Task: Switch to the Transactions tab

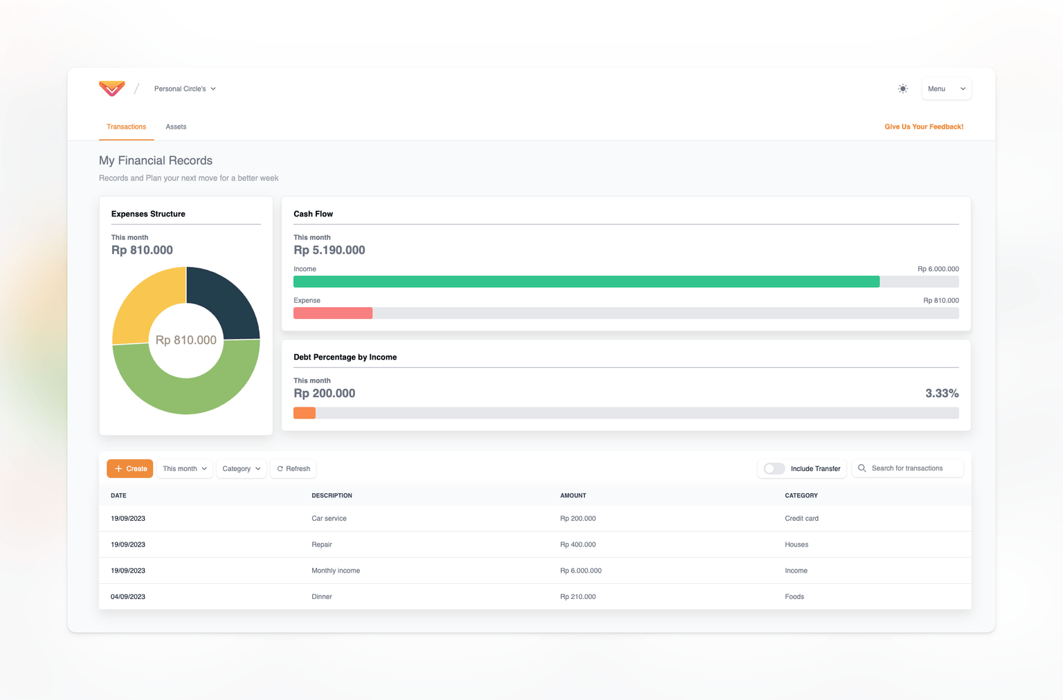Action: click(126, 127)
